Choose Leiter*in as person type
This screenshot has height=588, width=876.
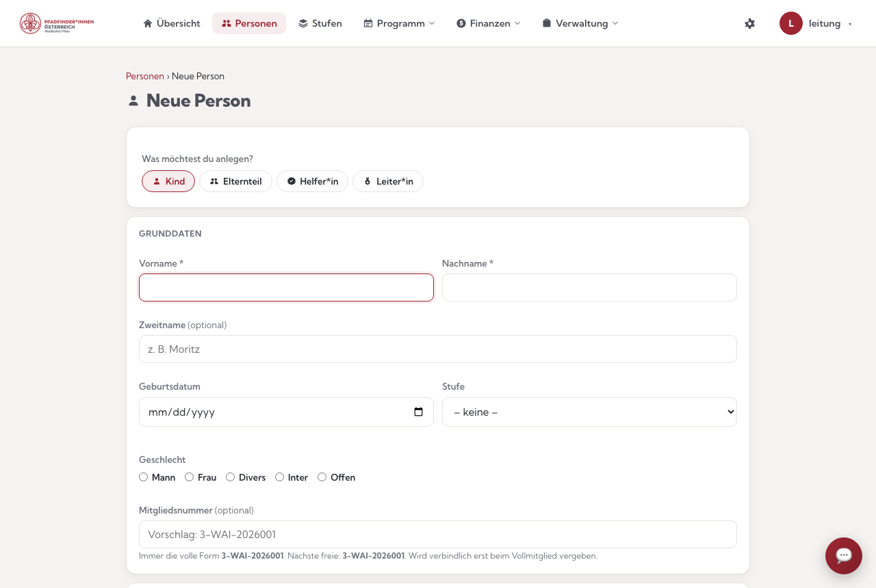click(388, 181)
